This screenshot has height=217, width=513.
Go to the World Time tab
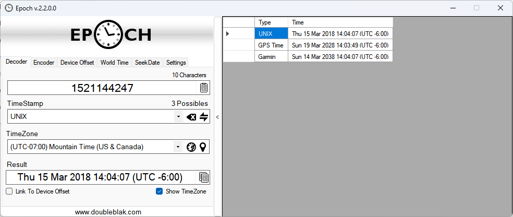(114, 63)
